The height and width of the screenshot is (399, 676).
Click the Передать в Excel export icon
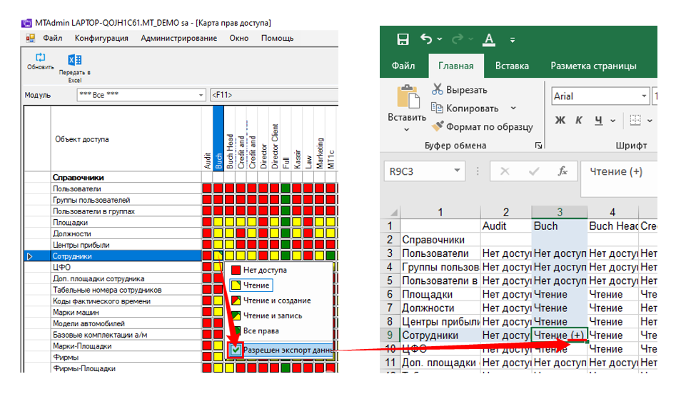pyautogui.click(x=74, y=61)
